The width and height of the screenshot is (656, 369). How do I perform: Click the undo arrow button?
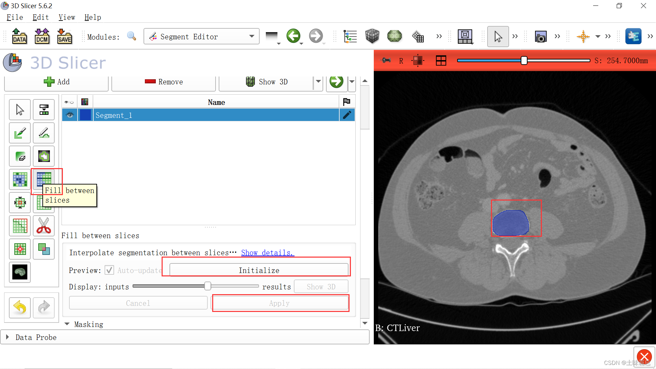point(20,307)
